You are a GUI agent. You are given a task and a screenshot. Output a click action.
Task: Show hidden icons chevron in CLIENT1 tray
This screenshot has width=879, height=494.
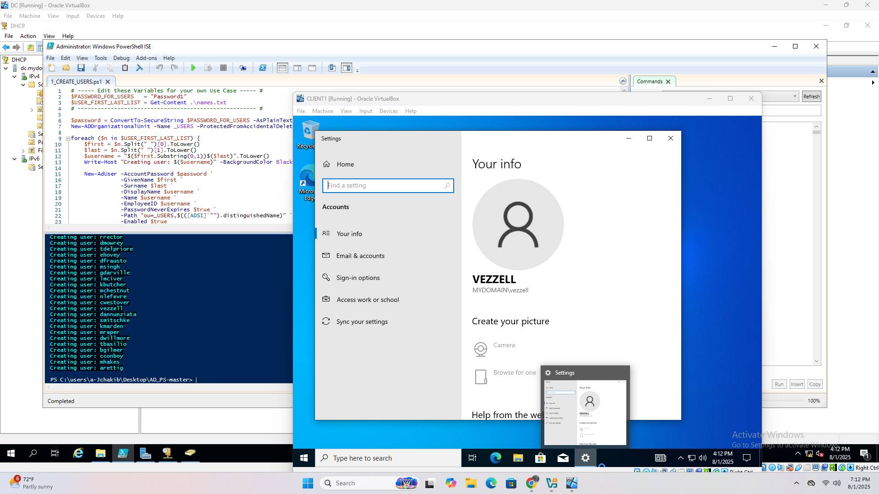(680, 458)
